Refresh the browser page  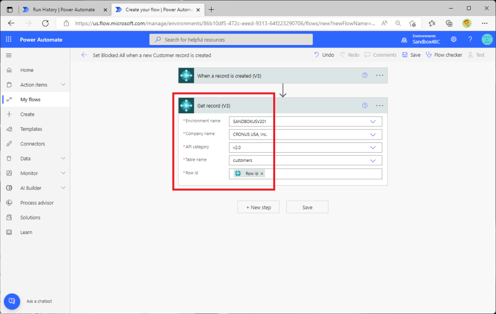click(45, 23)
